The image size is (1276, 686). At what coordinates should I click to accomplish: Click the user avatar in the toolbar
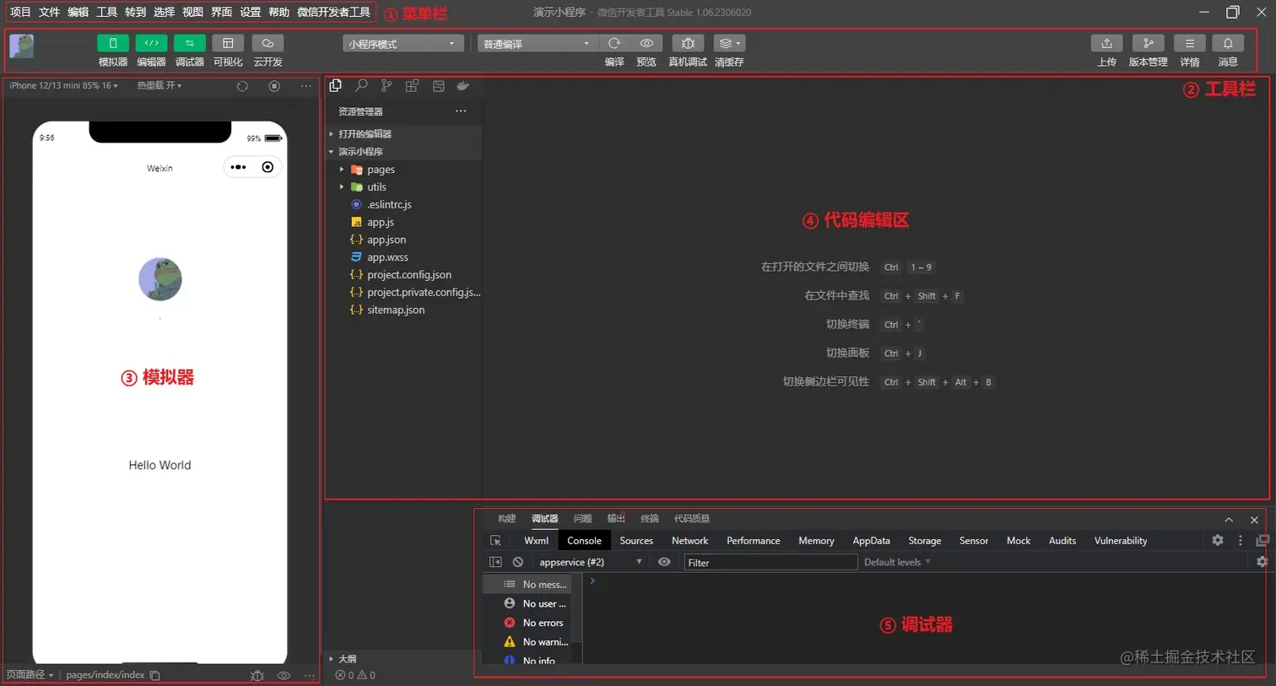click(21, 46)
